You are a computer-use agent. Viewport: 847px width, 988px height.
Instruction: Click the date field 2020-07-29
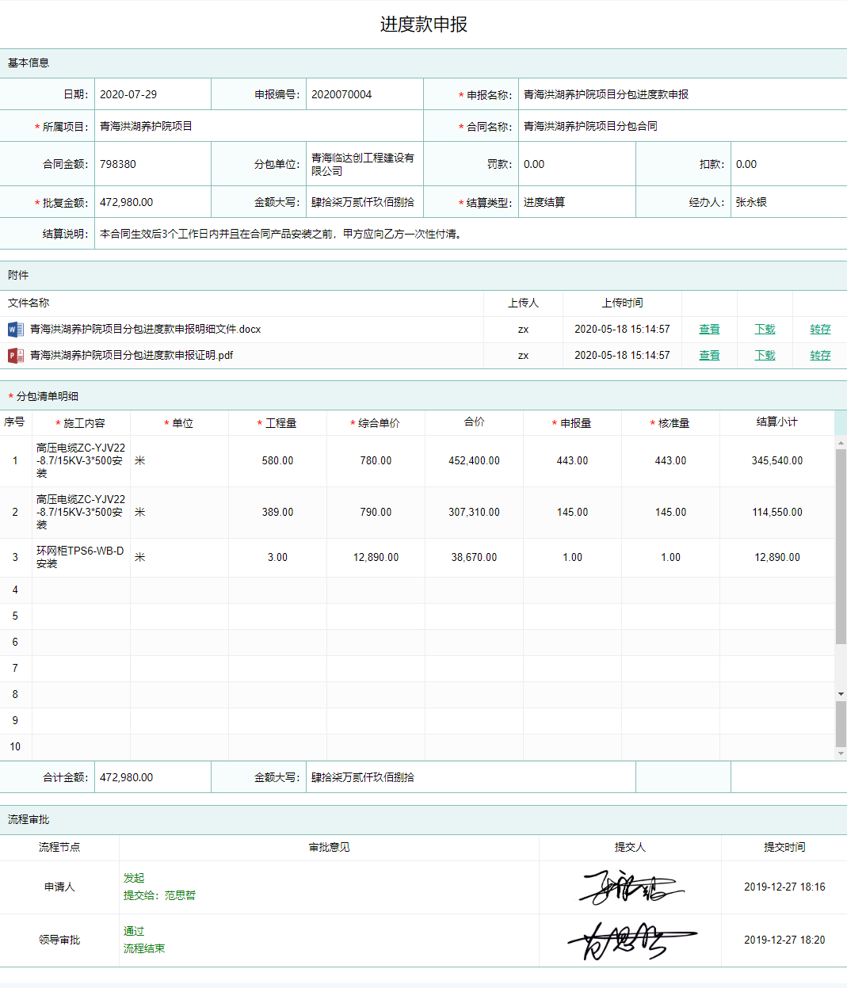(153, 94)
